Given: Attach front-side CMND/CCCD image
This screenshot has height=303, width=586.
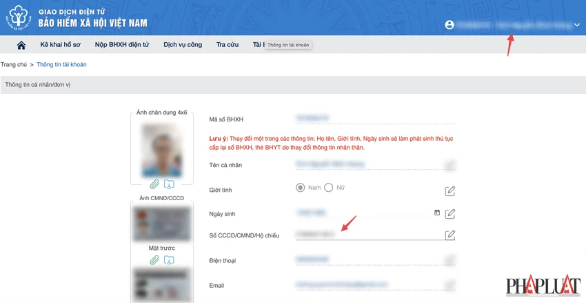Looking at the screenshot, I should (x=154, y=260).
